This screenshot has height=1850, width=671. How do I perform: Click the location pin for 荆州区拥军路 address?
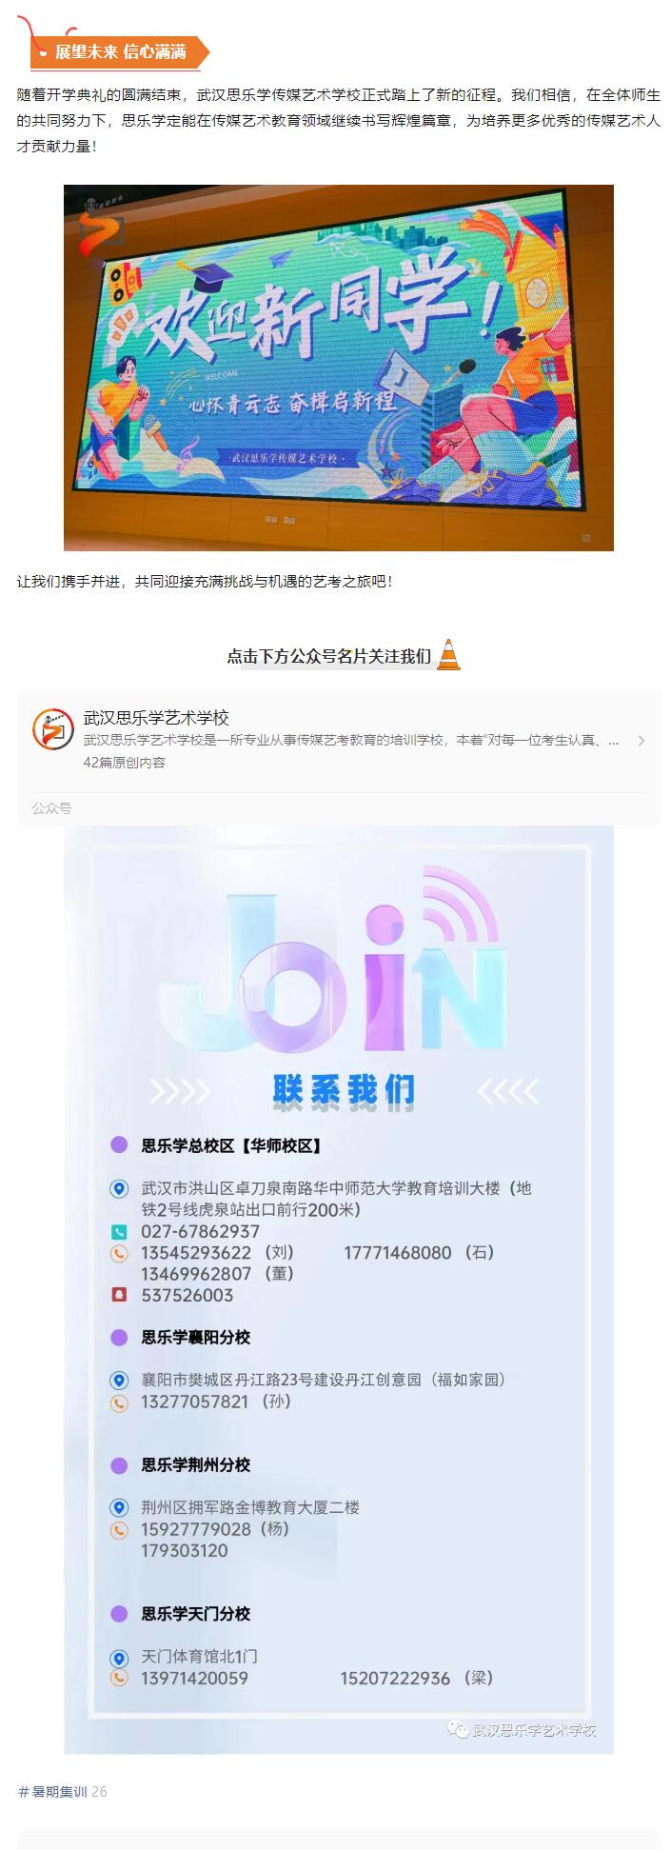coord(119,1507)
